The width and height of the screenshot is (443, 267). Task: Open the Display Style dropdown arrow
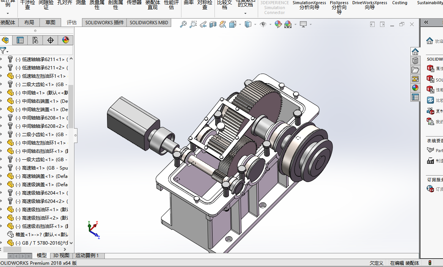255,25
